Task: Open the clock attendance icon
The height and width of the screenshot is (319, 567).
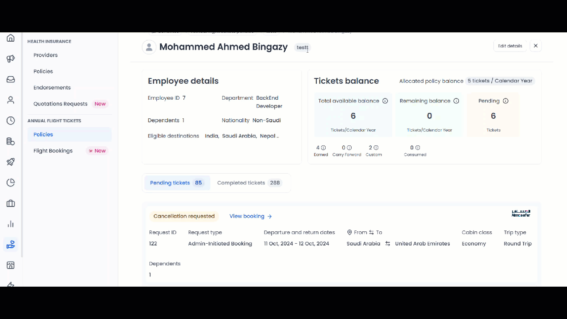Action: pyautogui.click(x=11, y=121)
